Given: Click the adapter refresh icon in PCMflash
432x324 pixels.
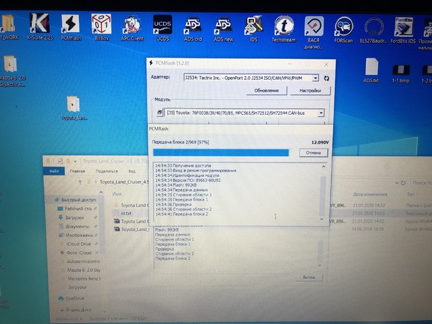Looking at the screenshot, I should [327, 78].
